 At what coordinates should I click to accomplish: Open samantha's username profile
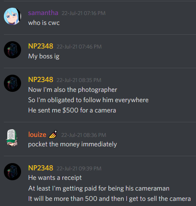pyautogui.click(x=43, y=13)
